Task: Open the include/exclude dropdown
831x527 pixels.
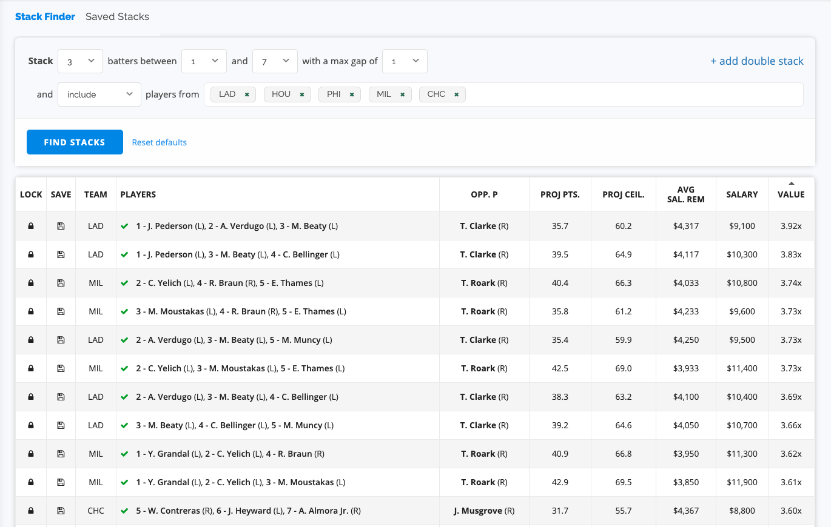Action: pyautogui.click(x=99, y=94)
